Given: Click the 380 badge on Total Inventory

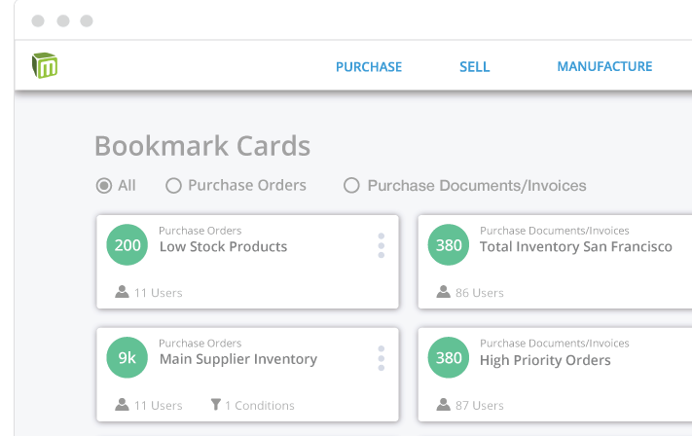Looking at the screenshot, I should coord(449,245).
